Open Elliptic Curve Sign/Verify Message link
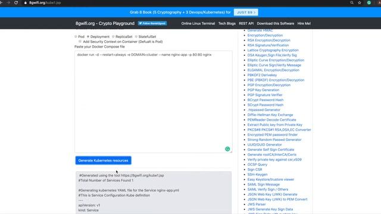The width and height of the screenshot is (381, 214). pos(274,65)
